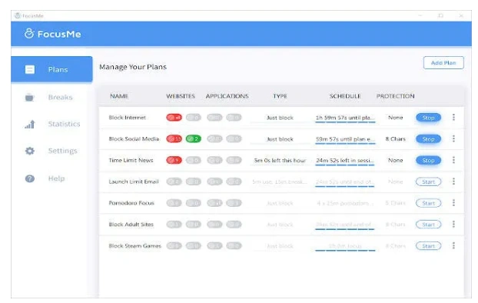This screenshot has height=303, width=478.
Task: Start the Pomodoro Focus plan
Action: [428, 203]
